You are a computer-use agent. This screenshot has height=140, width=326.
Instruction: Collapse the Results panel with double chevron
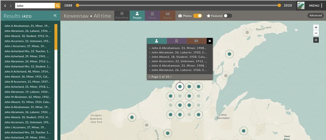coord(55,16)
